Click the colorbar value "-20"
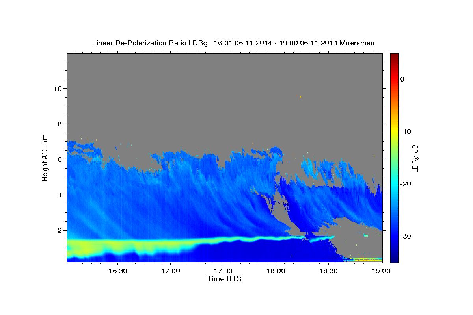 coord(406,184)
